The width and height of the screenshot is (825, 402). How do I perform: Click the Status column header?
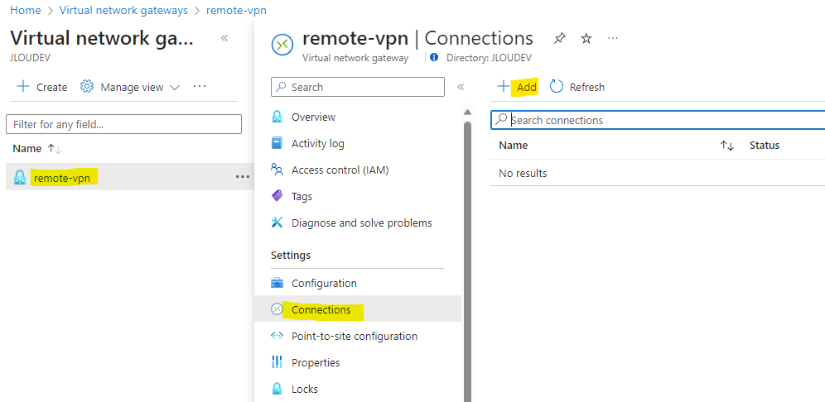[x=765, y=146]
